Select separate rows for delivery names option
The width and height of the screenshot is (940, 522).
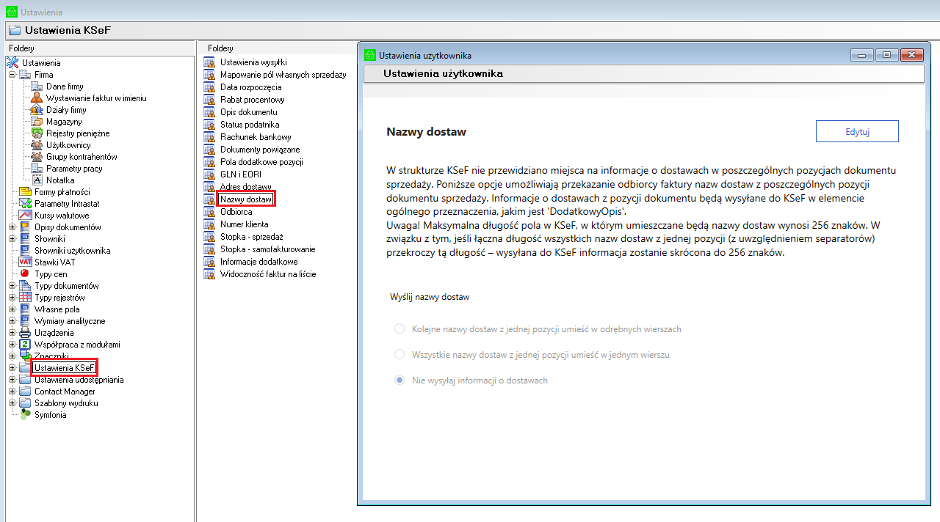(x=399, y=329)
